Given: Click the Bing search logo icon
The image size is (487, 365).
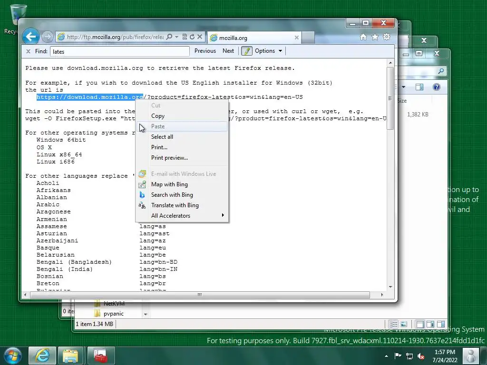Looking at the screenshot, I should tap(142, 195).
